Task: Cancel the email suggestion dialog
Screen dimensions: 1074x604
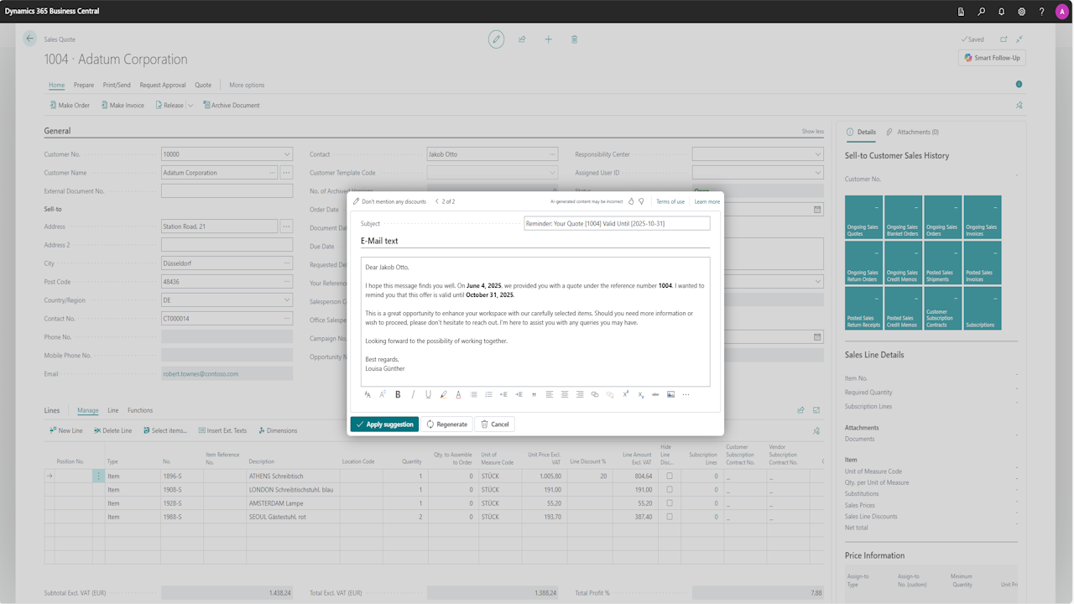Action: click(x=494, y=424)
